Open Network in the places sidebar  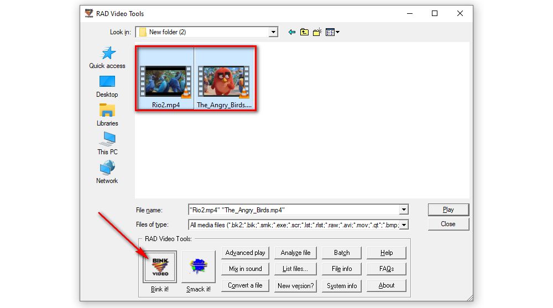(107, 172)
